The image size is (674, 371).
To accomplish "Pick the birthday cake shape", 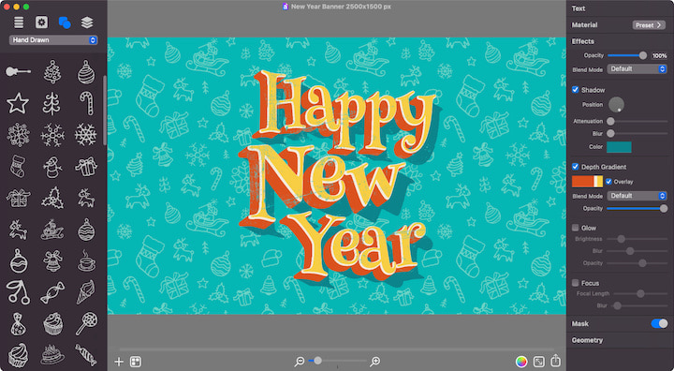I will [x=52, y=355].
